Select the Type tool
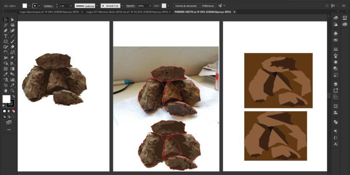The image size is (350, 175). click(6, 36)
